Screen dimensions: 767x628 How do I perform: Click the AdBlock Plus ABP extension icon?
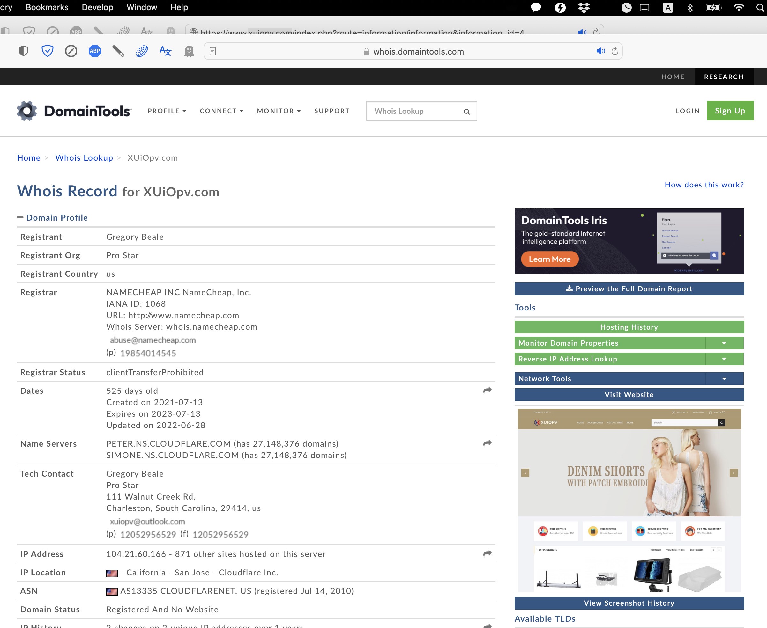[95, 51]
